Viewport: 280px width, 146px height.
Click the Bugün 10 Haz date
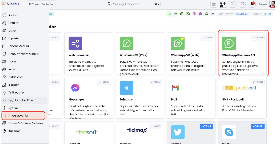tap(268, 14)
